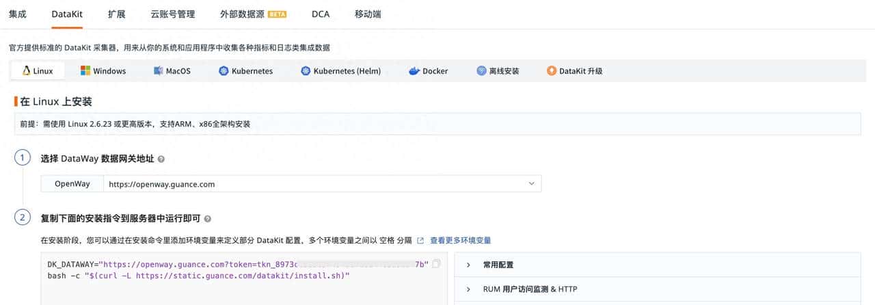Image resolution: width=875 pixels, height=305 pixels.
Task: Click external link icon before 查看更多环境变量
Action: [x=420, y=241]
